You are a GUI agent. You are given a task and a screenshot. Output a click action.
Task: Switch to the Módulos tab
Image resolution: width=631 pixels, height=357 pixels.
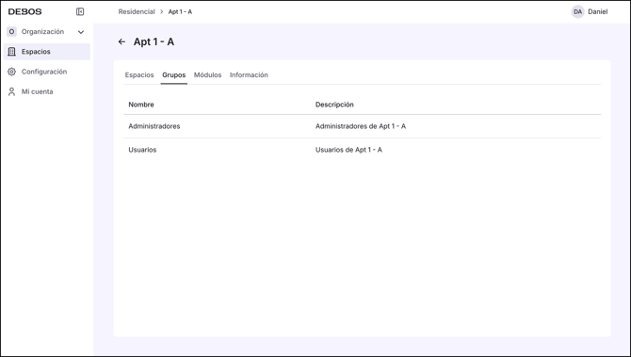pyautogui.click(x=207, y=74)
